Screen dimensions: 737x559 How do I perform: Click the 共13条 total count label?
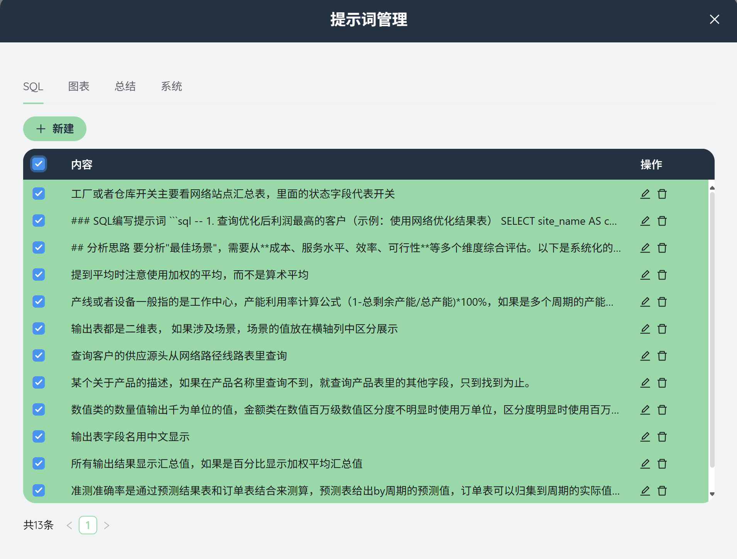pyautogui.click(x=39, y=525)
